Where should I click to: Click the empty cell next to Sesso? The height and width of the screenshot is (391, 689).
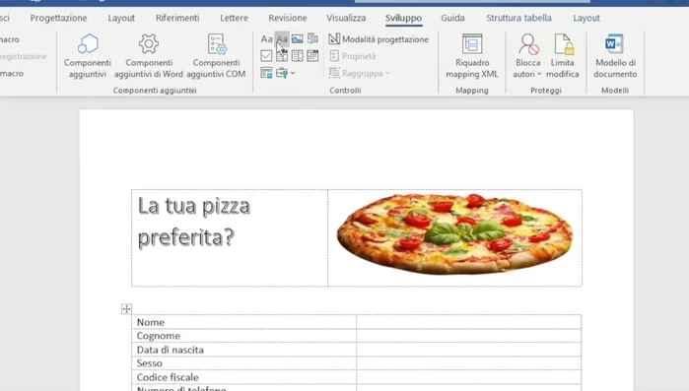click(x=469, y=363)
